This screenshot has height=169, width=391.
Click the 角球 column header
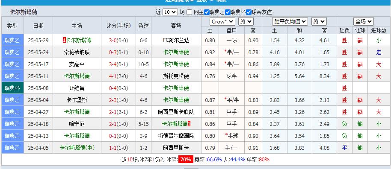click(143, 25)
